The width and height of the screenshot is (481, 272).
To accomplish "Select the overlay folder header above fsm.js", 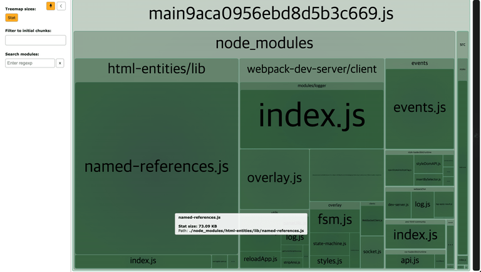I will pos(334,205).
